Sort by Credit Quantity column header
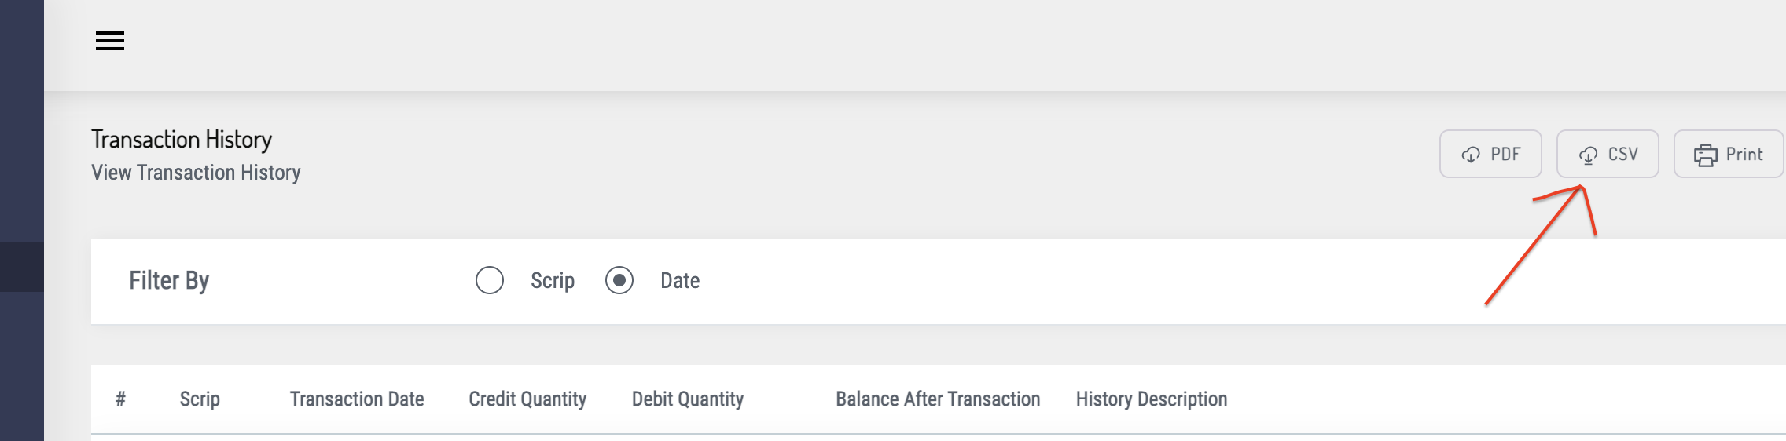 pyautogui.click(x=527, y=399)
